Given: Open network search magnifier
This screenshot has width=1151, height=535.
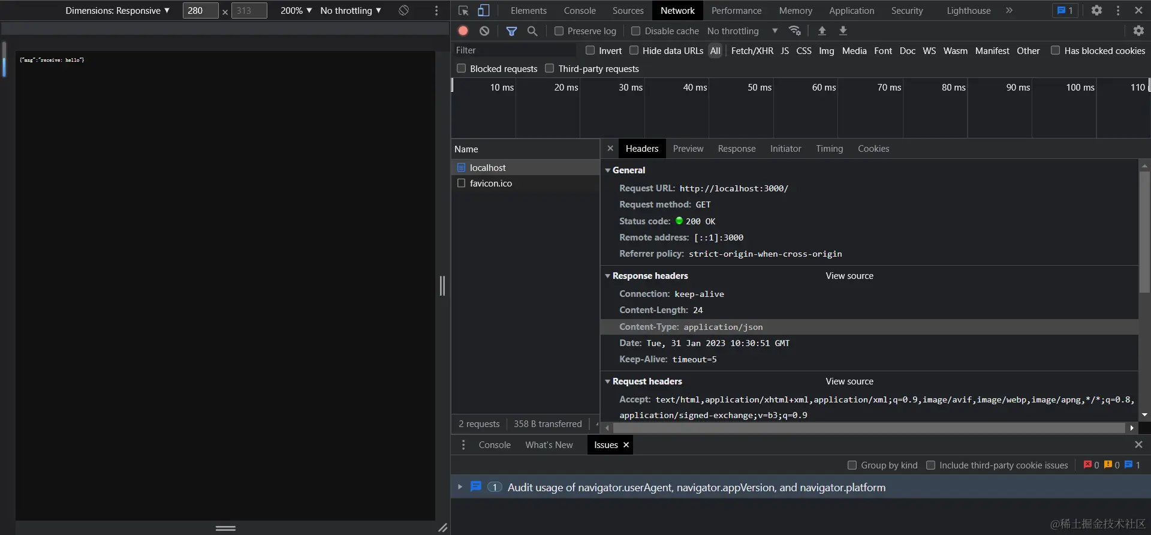Looking at the screenshot, I should tap(532, 31).
